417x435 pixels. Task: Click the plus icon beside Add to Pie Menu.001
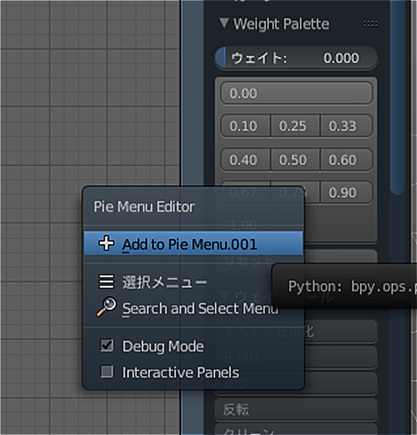[106, 243]
